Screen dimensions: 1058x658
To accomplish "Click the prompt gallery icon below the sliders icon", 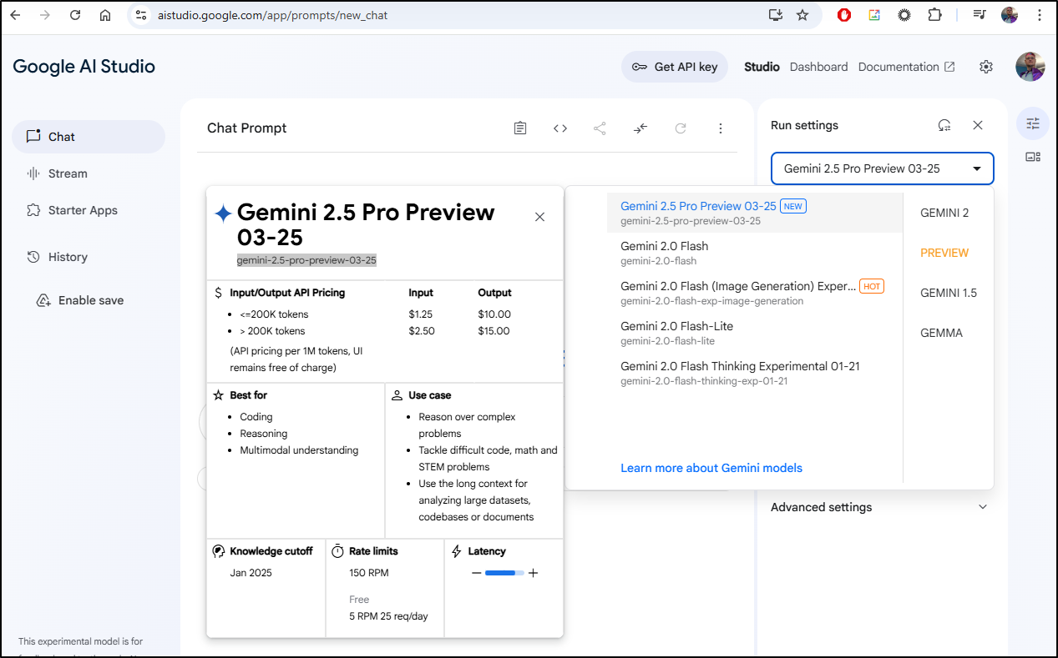I will pos(1033,157).
